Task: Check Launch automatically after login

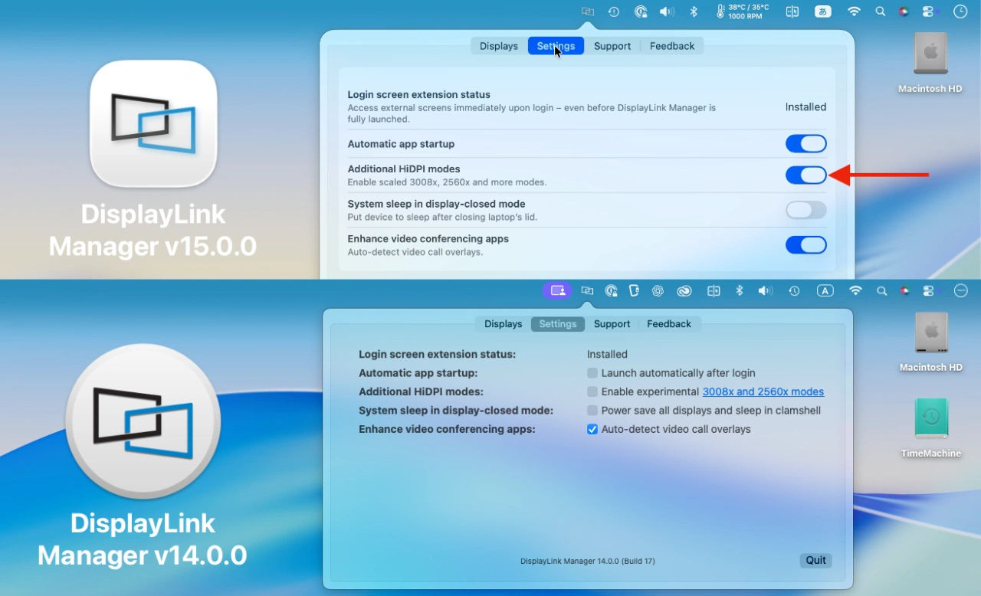Action: (592, 373)
